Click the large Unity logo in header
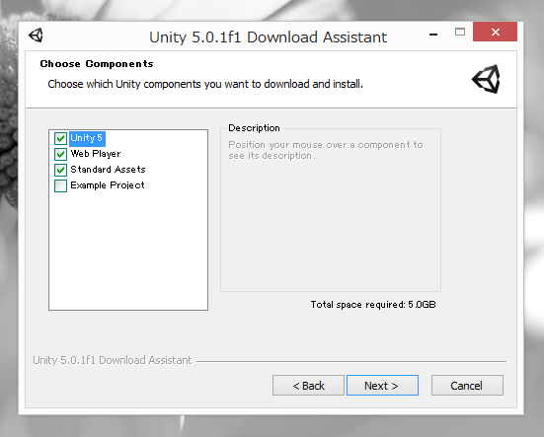This screenshot has height=437, width=544. click(x=486, y=79)
